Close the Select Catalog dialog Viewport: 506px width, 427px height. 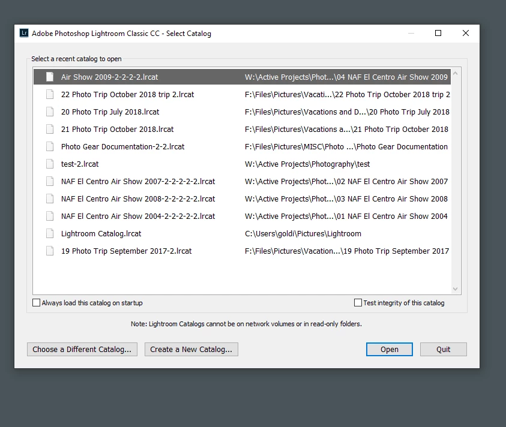tap(465, 33)
